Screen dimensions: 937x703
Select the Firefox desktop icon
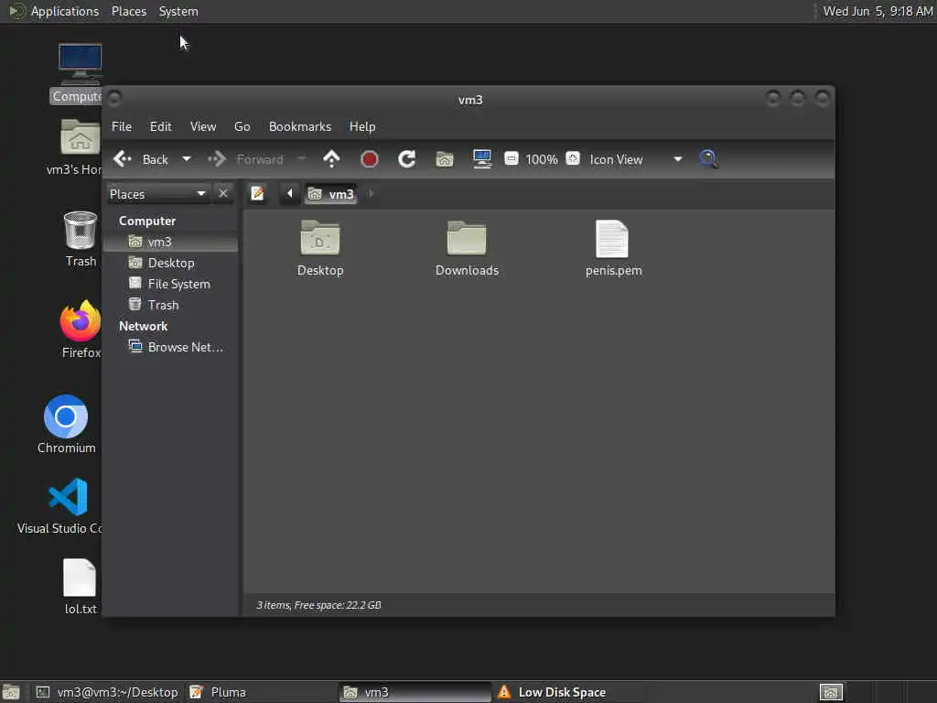click(x=81, y=330)
